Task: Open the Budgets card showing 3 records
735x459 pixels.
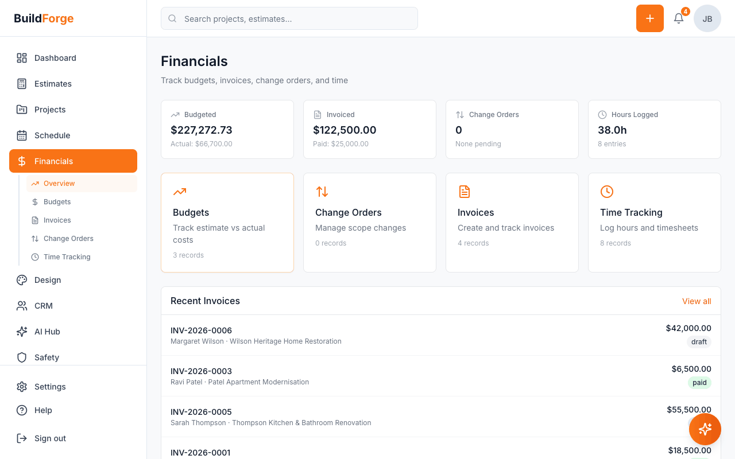Action: (227, 223)
